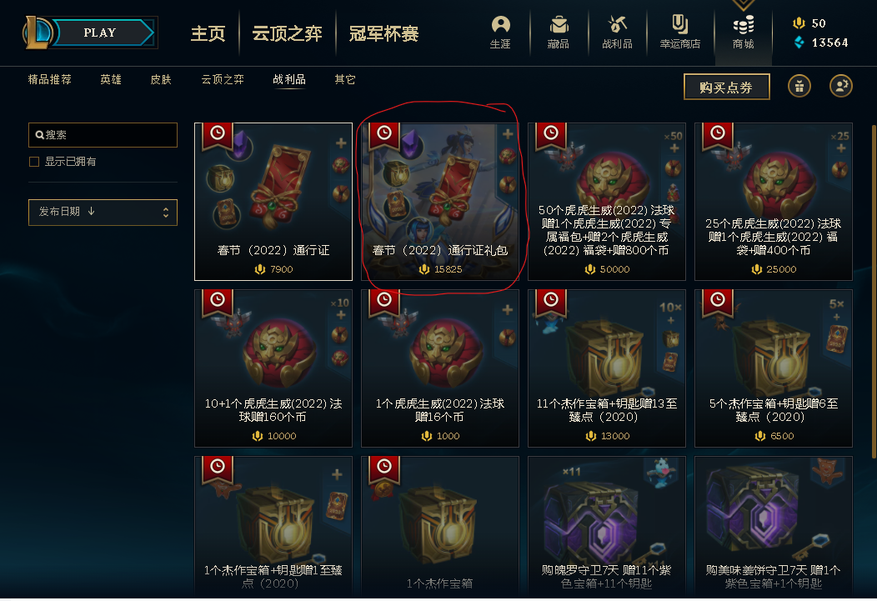Toggle the 显示已拥有 checkbox
This screenshot has width=877, height=601.
(x=34, y=162)
